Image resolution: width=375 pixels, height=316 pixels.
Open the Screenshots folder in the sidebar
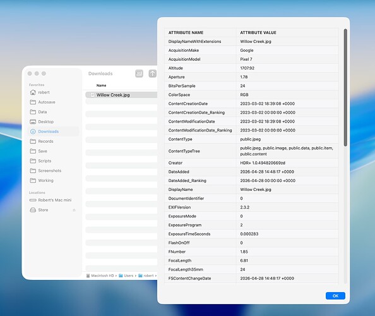[50, 171]
